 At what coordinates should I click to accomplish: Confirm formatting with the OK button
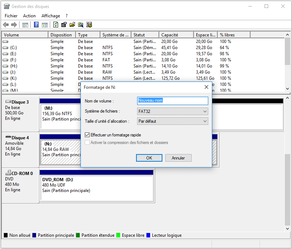(149, 158)
